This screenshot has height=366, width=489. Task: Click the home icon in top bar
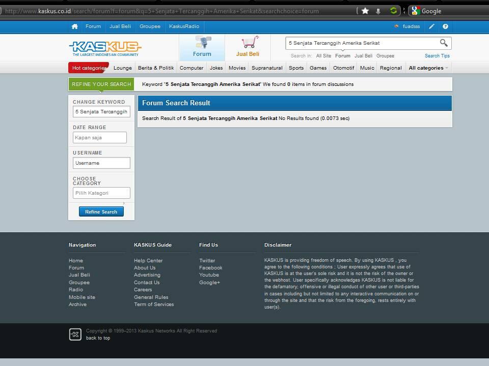[74, 26]
